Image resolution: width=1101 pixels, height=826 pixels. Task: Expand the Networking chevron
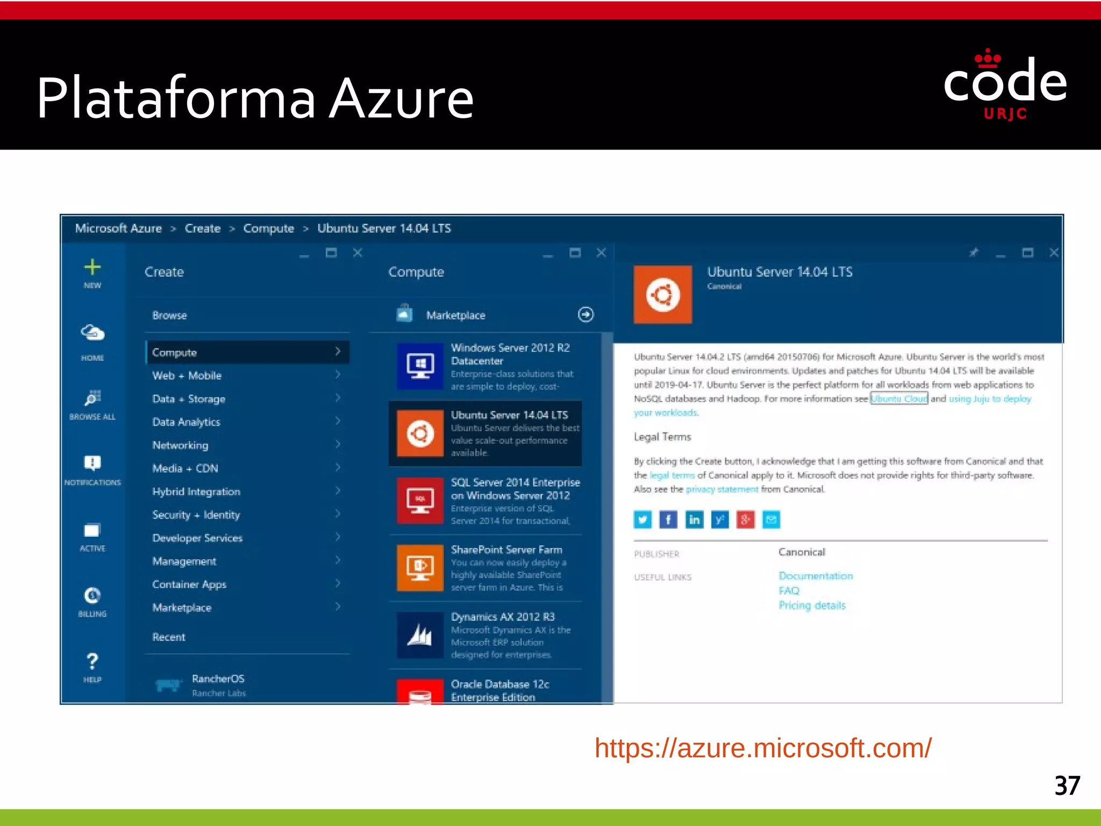pyautogui.click(x=338, y=444)
